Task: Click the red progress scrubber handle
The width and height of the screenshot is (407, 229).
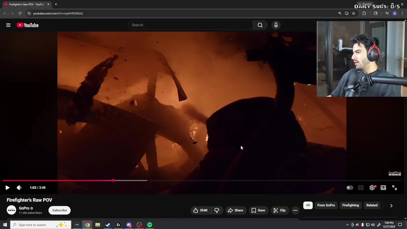Action: 113,181
